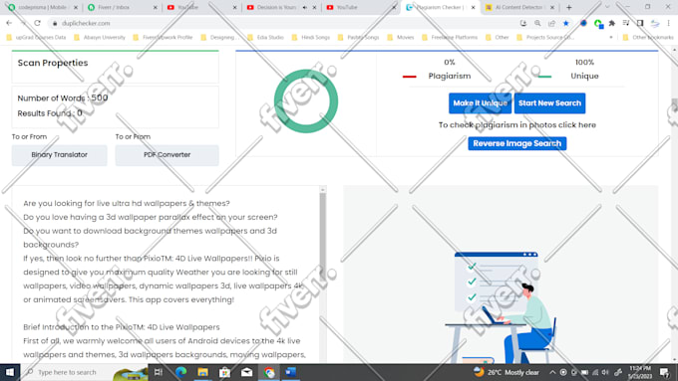The image size is (678, 381).
Task: Open the Windows Start menu
Action: click(10, 372)
